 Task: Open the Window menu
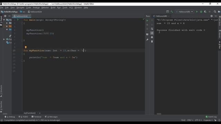click(x=78, y=8)
